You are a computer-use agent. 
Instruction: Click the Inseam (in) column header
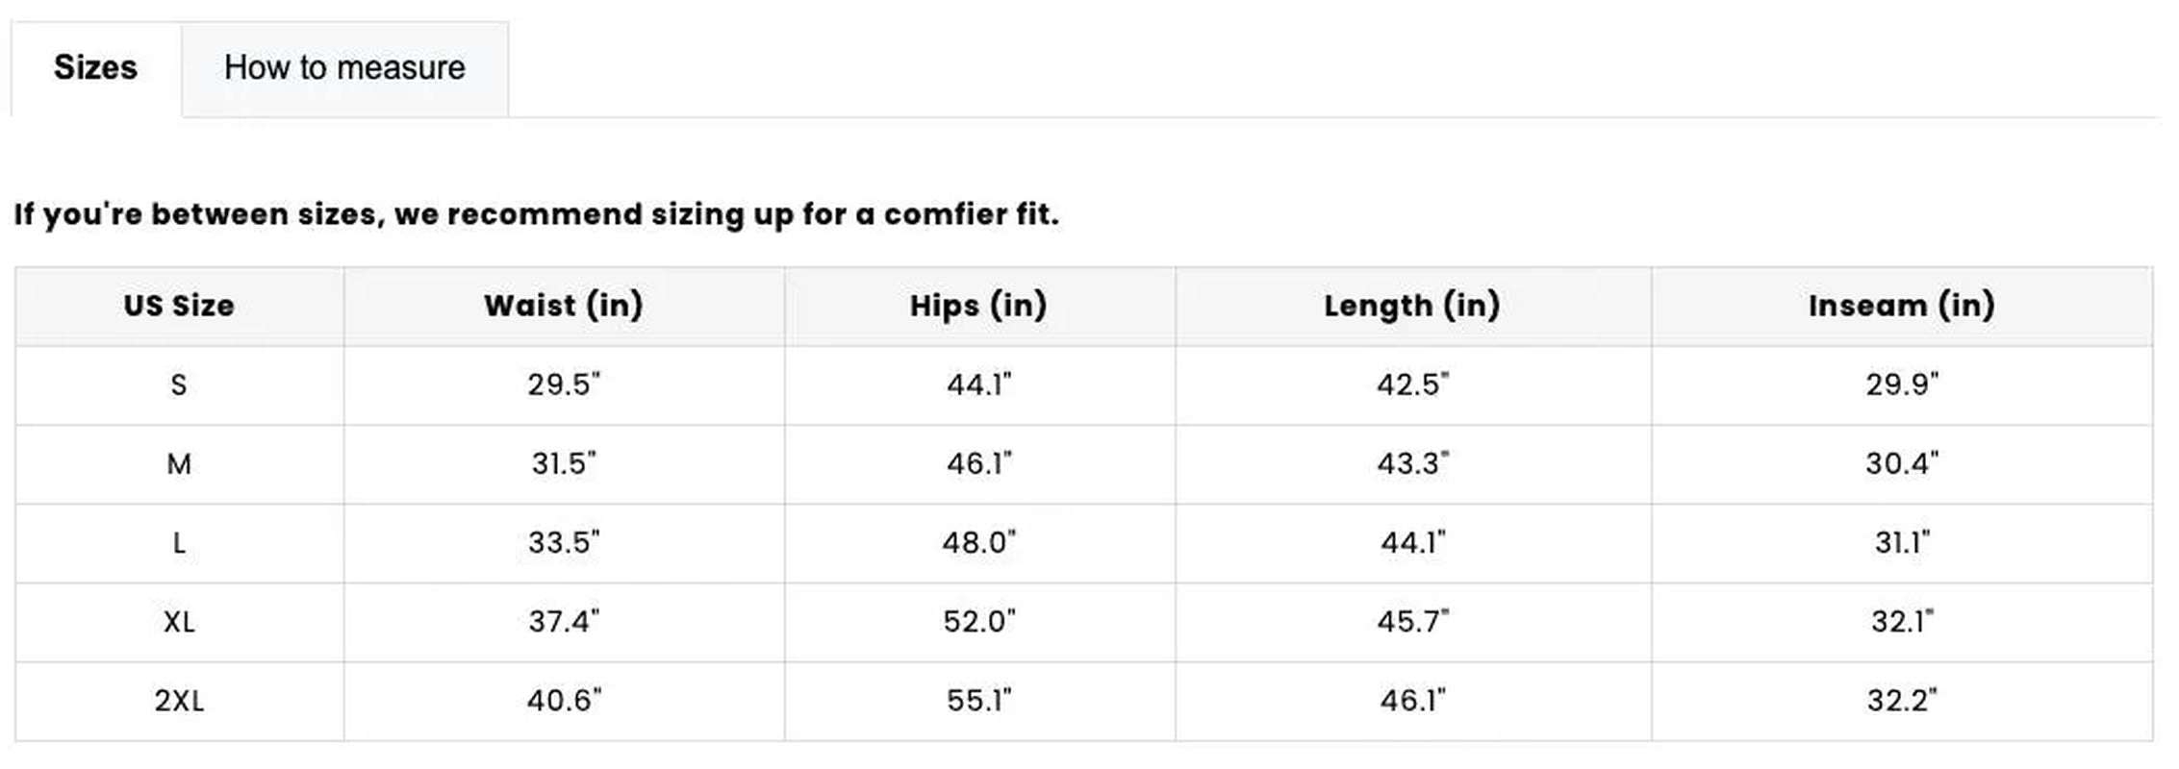click(1902, 306)
